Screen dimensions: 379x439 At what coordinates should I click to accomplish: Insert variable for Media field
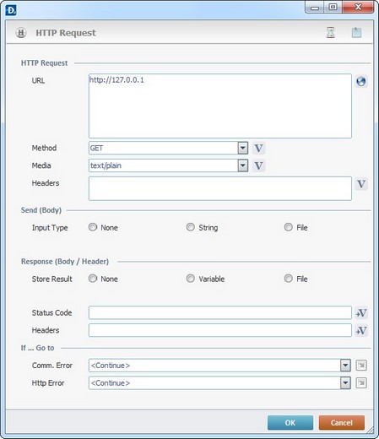click(258, 165)
